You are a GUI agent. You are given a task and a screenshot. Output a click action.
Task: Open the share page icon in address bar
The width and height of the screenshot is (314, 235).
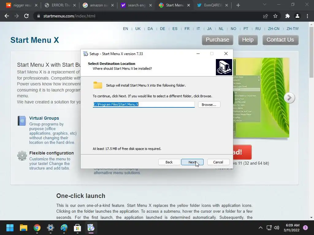[266, 16]
